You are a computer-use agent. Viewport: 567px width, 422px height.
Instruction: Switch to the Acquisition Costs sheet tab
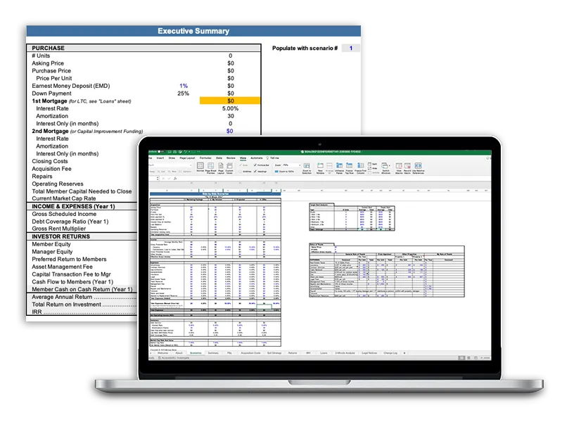tap(250, 353)
